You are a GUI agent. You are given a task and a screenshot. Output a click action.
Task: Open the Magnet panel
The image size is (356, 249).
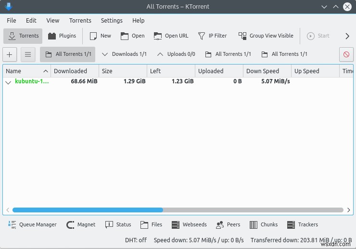(81, 224)
